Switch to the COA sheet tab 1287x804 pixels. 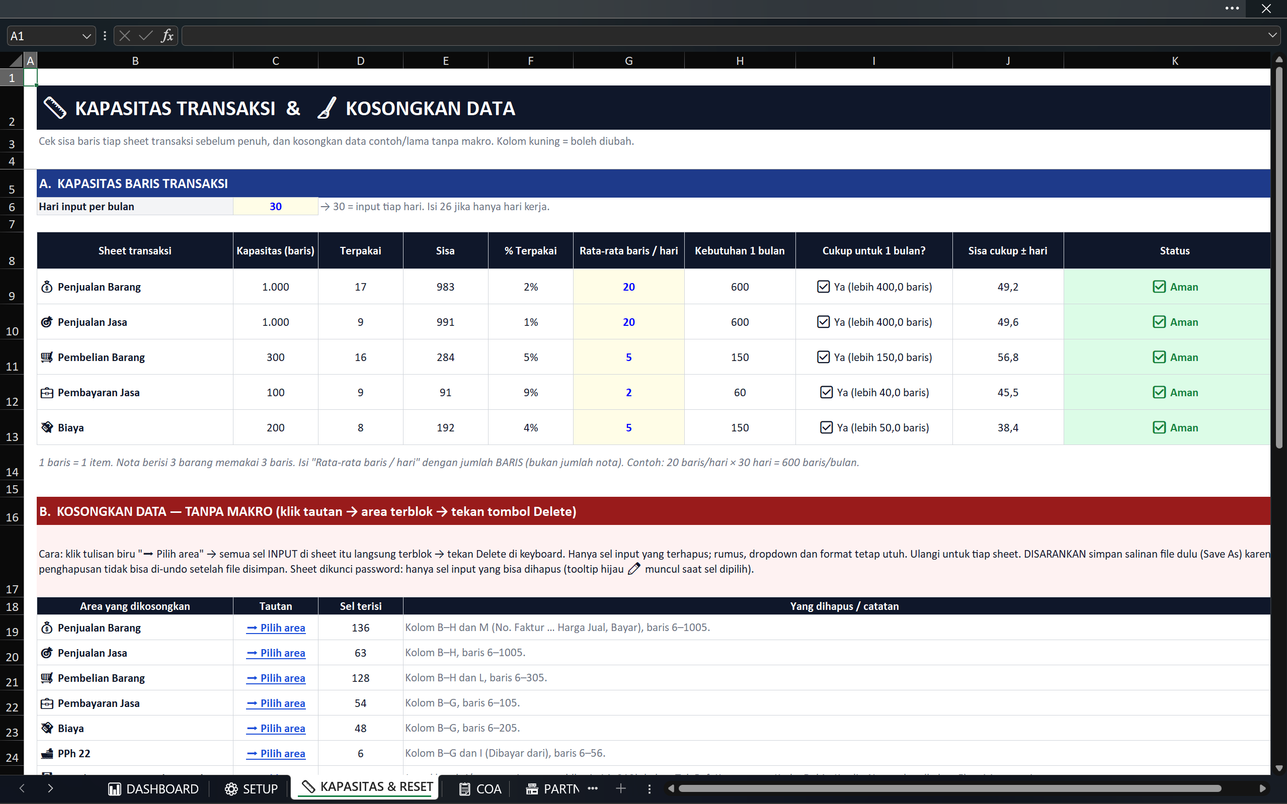[480, 788]
